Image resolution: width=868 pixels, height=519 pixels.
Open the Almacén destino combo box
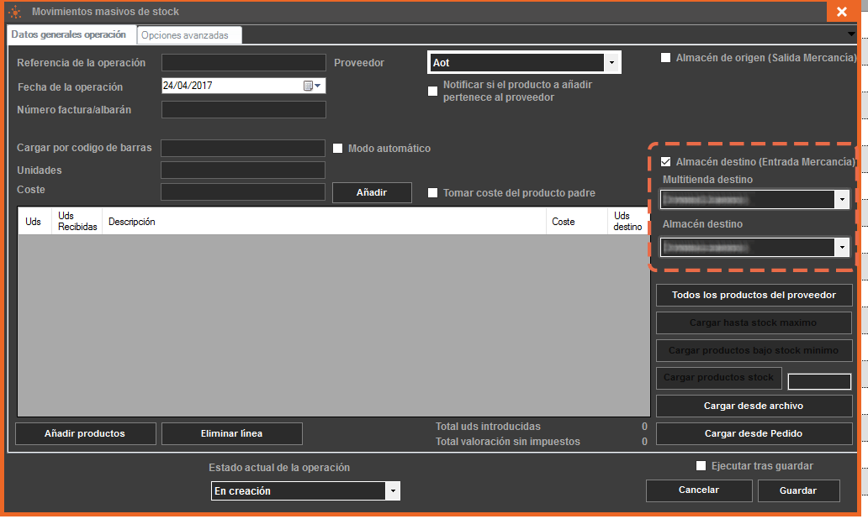pyautogui.click(x=841, y=248)
